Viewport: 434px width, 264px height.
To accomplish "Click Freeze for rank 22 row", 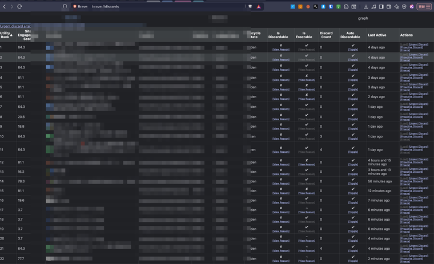I will (405, 262).
